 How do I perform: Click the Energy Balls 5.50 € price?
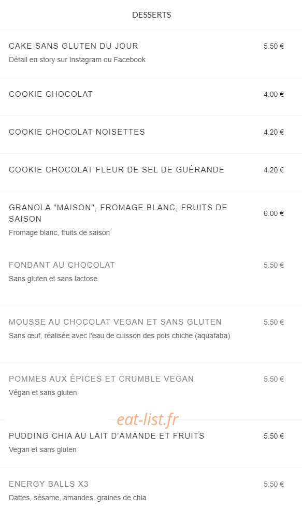pyautogui.click(x=274, y=484)
